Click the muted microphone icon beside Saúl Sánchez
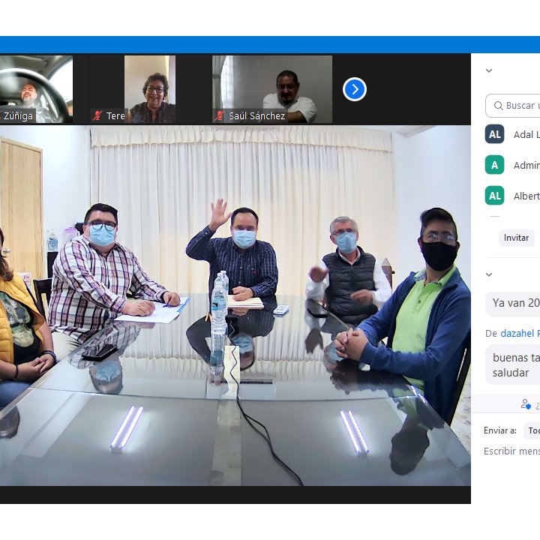540x540 pixels. [220, 116]
